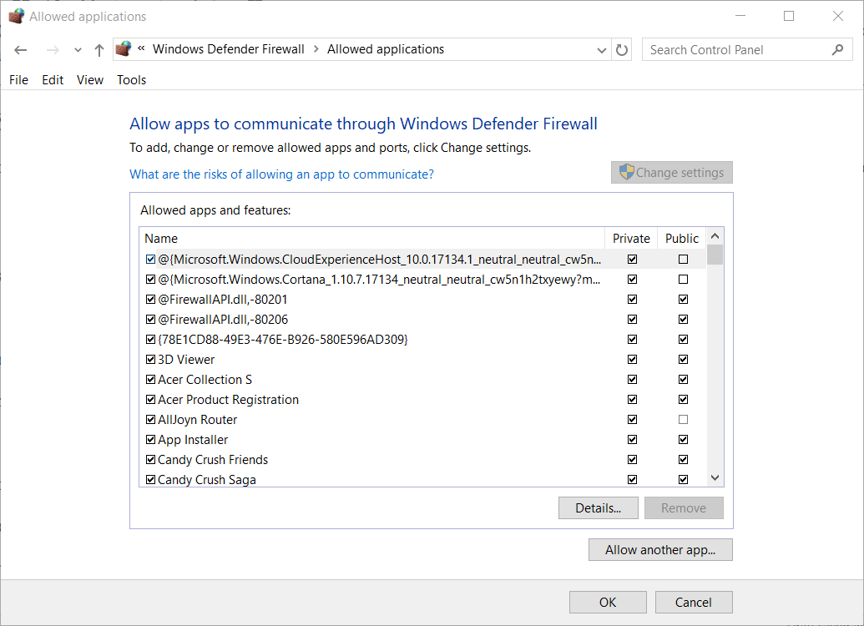Toggle Public checkbox for AllJoyn Router
Screen dimensions: 864x626
coord(684,420)
